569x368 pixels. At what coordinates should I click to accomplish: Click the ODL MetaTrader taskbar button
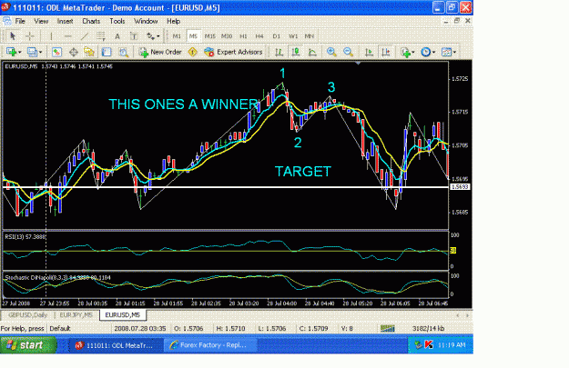tap(117, 345)
